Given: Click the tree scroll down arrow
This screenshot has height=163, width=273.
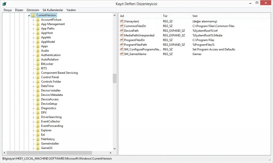Looking at the screenshot, I should [115, 149].
